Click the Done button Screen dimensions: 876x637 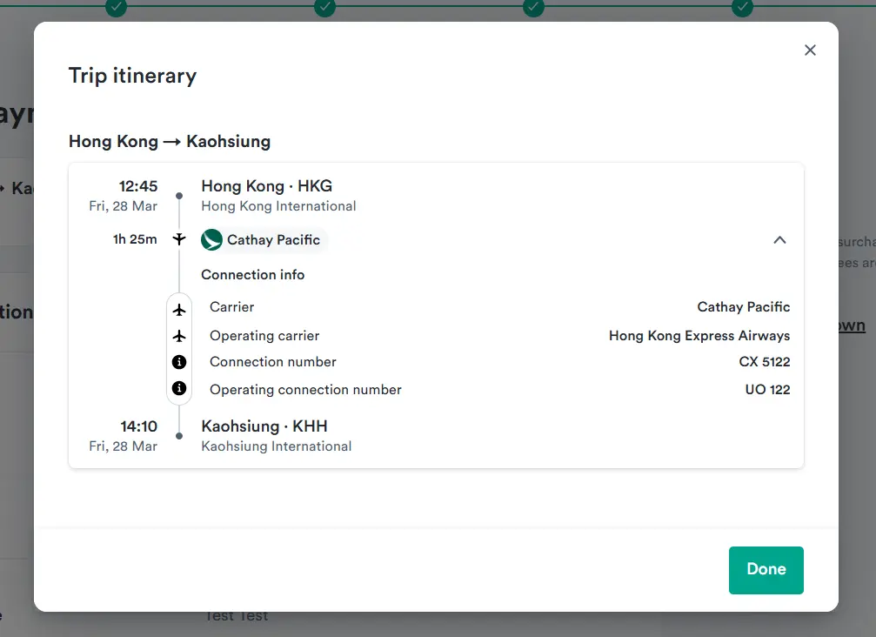766,570
